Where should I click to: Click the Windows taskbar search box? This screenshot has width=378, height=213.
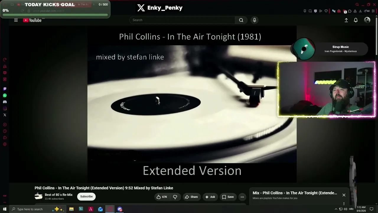[37, 209]
